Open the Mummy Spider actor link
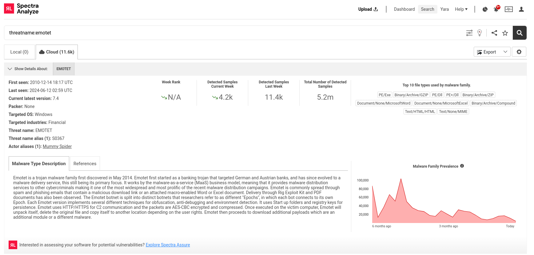Viewport: 534px width, 255px height. pyautogui.click(x=57, y=146)
